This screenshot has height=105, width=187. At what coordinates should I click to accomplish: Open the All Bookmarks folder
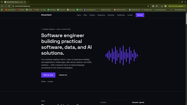coord(180,10)
